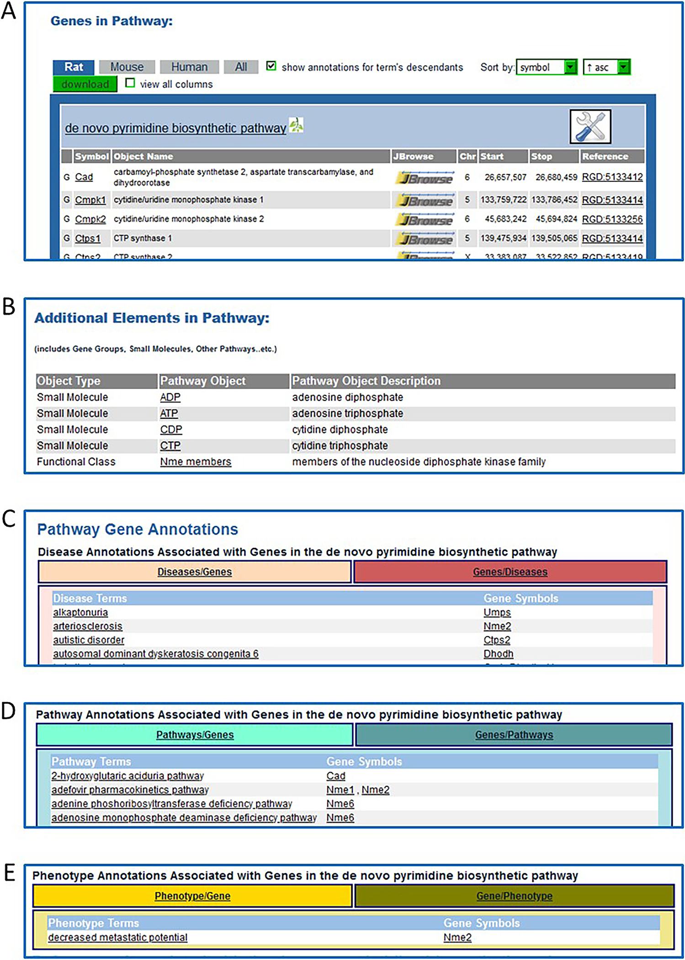This screenshot has width=685, height=960.
Task: Open adefovir pharmacokinetics pathway link
Action: (130, 790)
